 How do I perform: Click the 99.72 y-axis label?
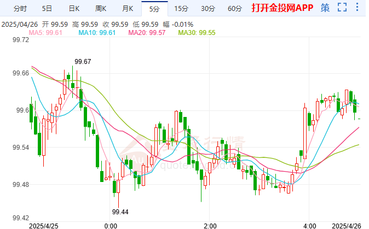[21, 40]
